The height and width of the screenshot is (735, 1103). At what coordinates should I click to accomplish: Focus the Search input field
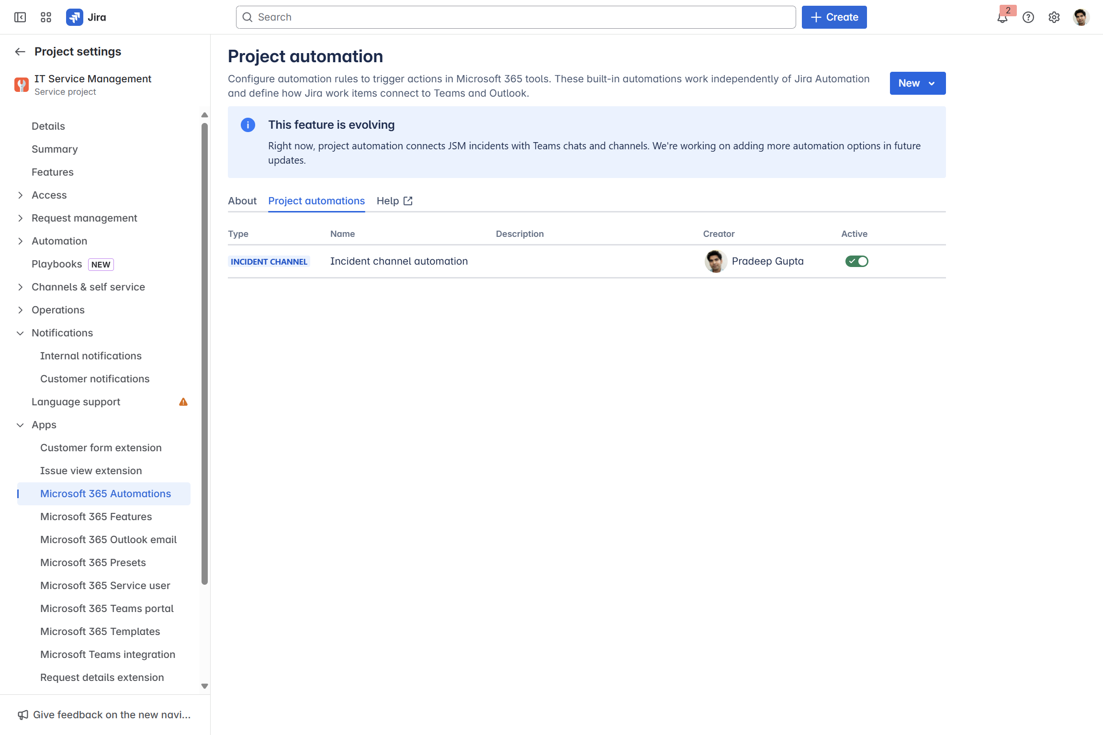(x=516, y=17)
